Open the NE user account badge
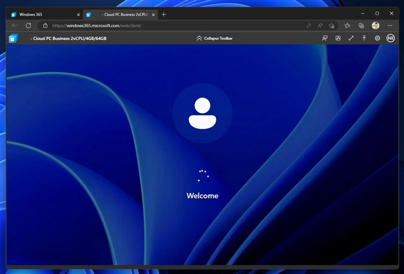The width and height of the screenshot is (404, 274). [x=391, y=38]
